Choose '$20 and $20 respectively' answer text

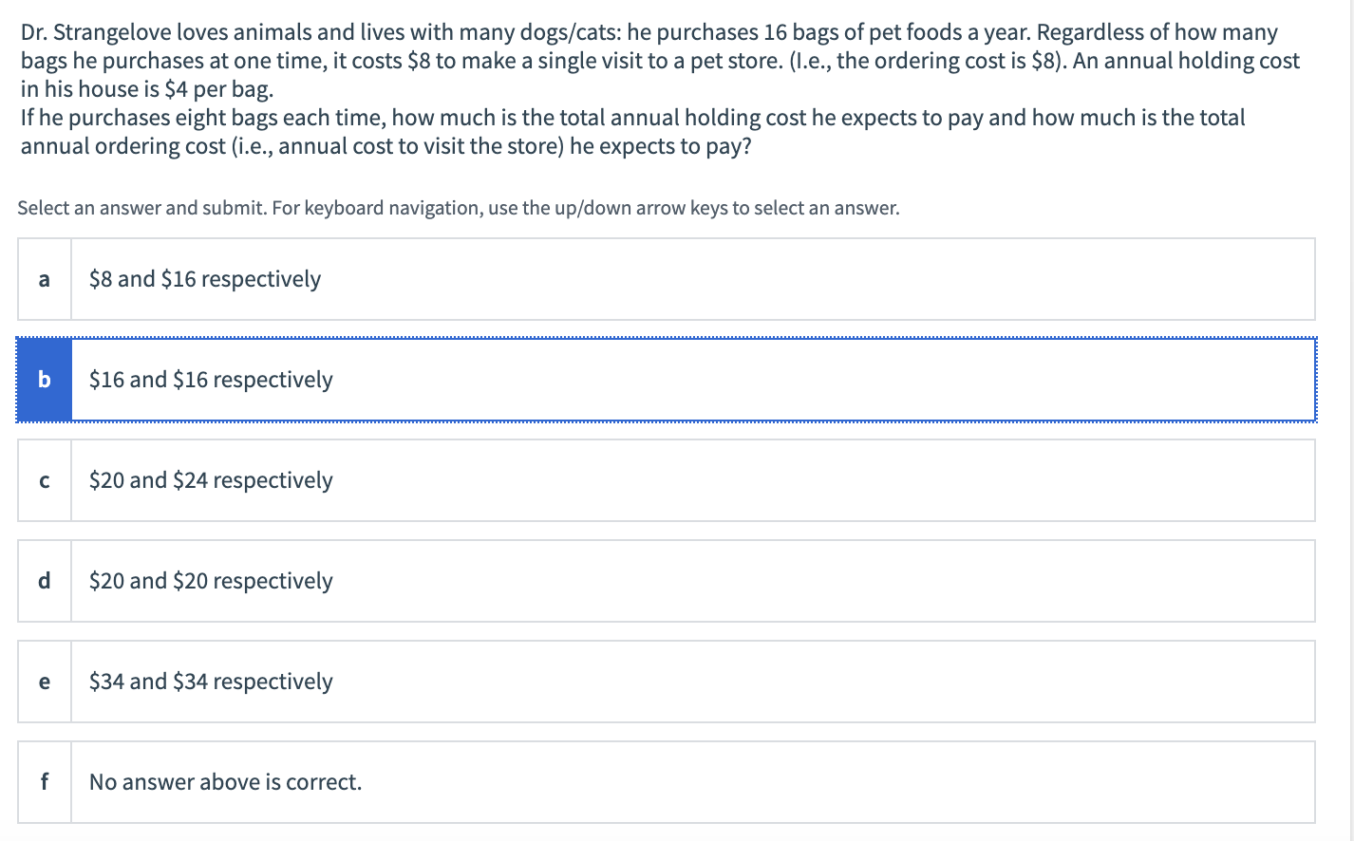tap(211, 581)
